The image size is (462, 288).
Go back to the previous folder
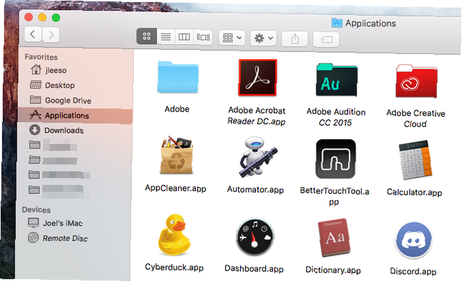(33, 35)
